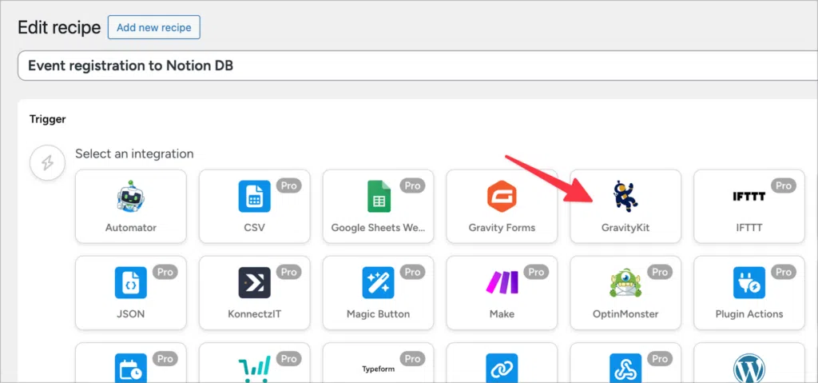Pick the blue chain link icon
This screenshot has width=818, height=383.
(502, 369)
